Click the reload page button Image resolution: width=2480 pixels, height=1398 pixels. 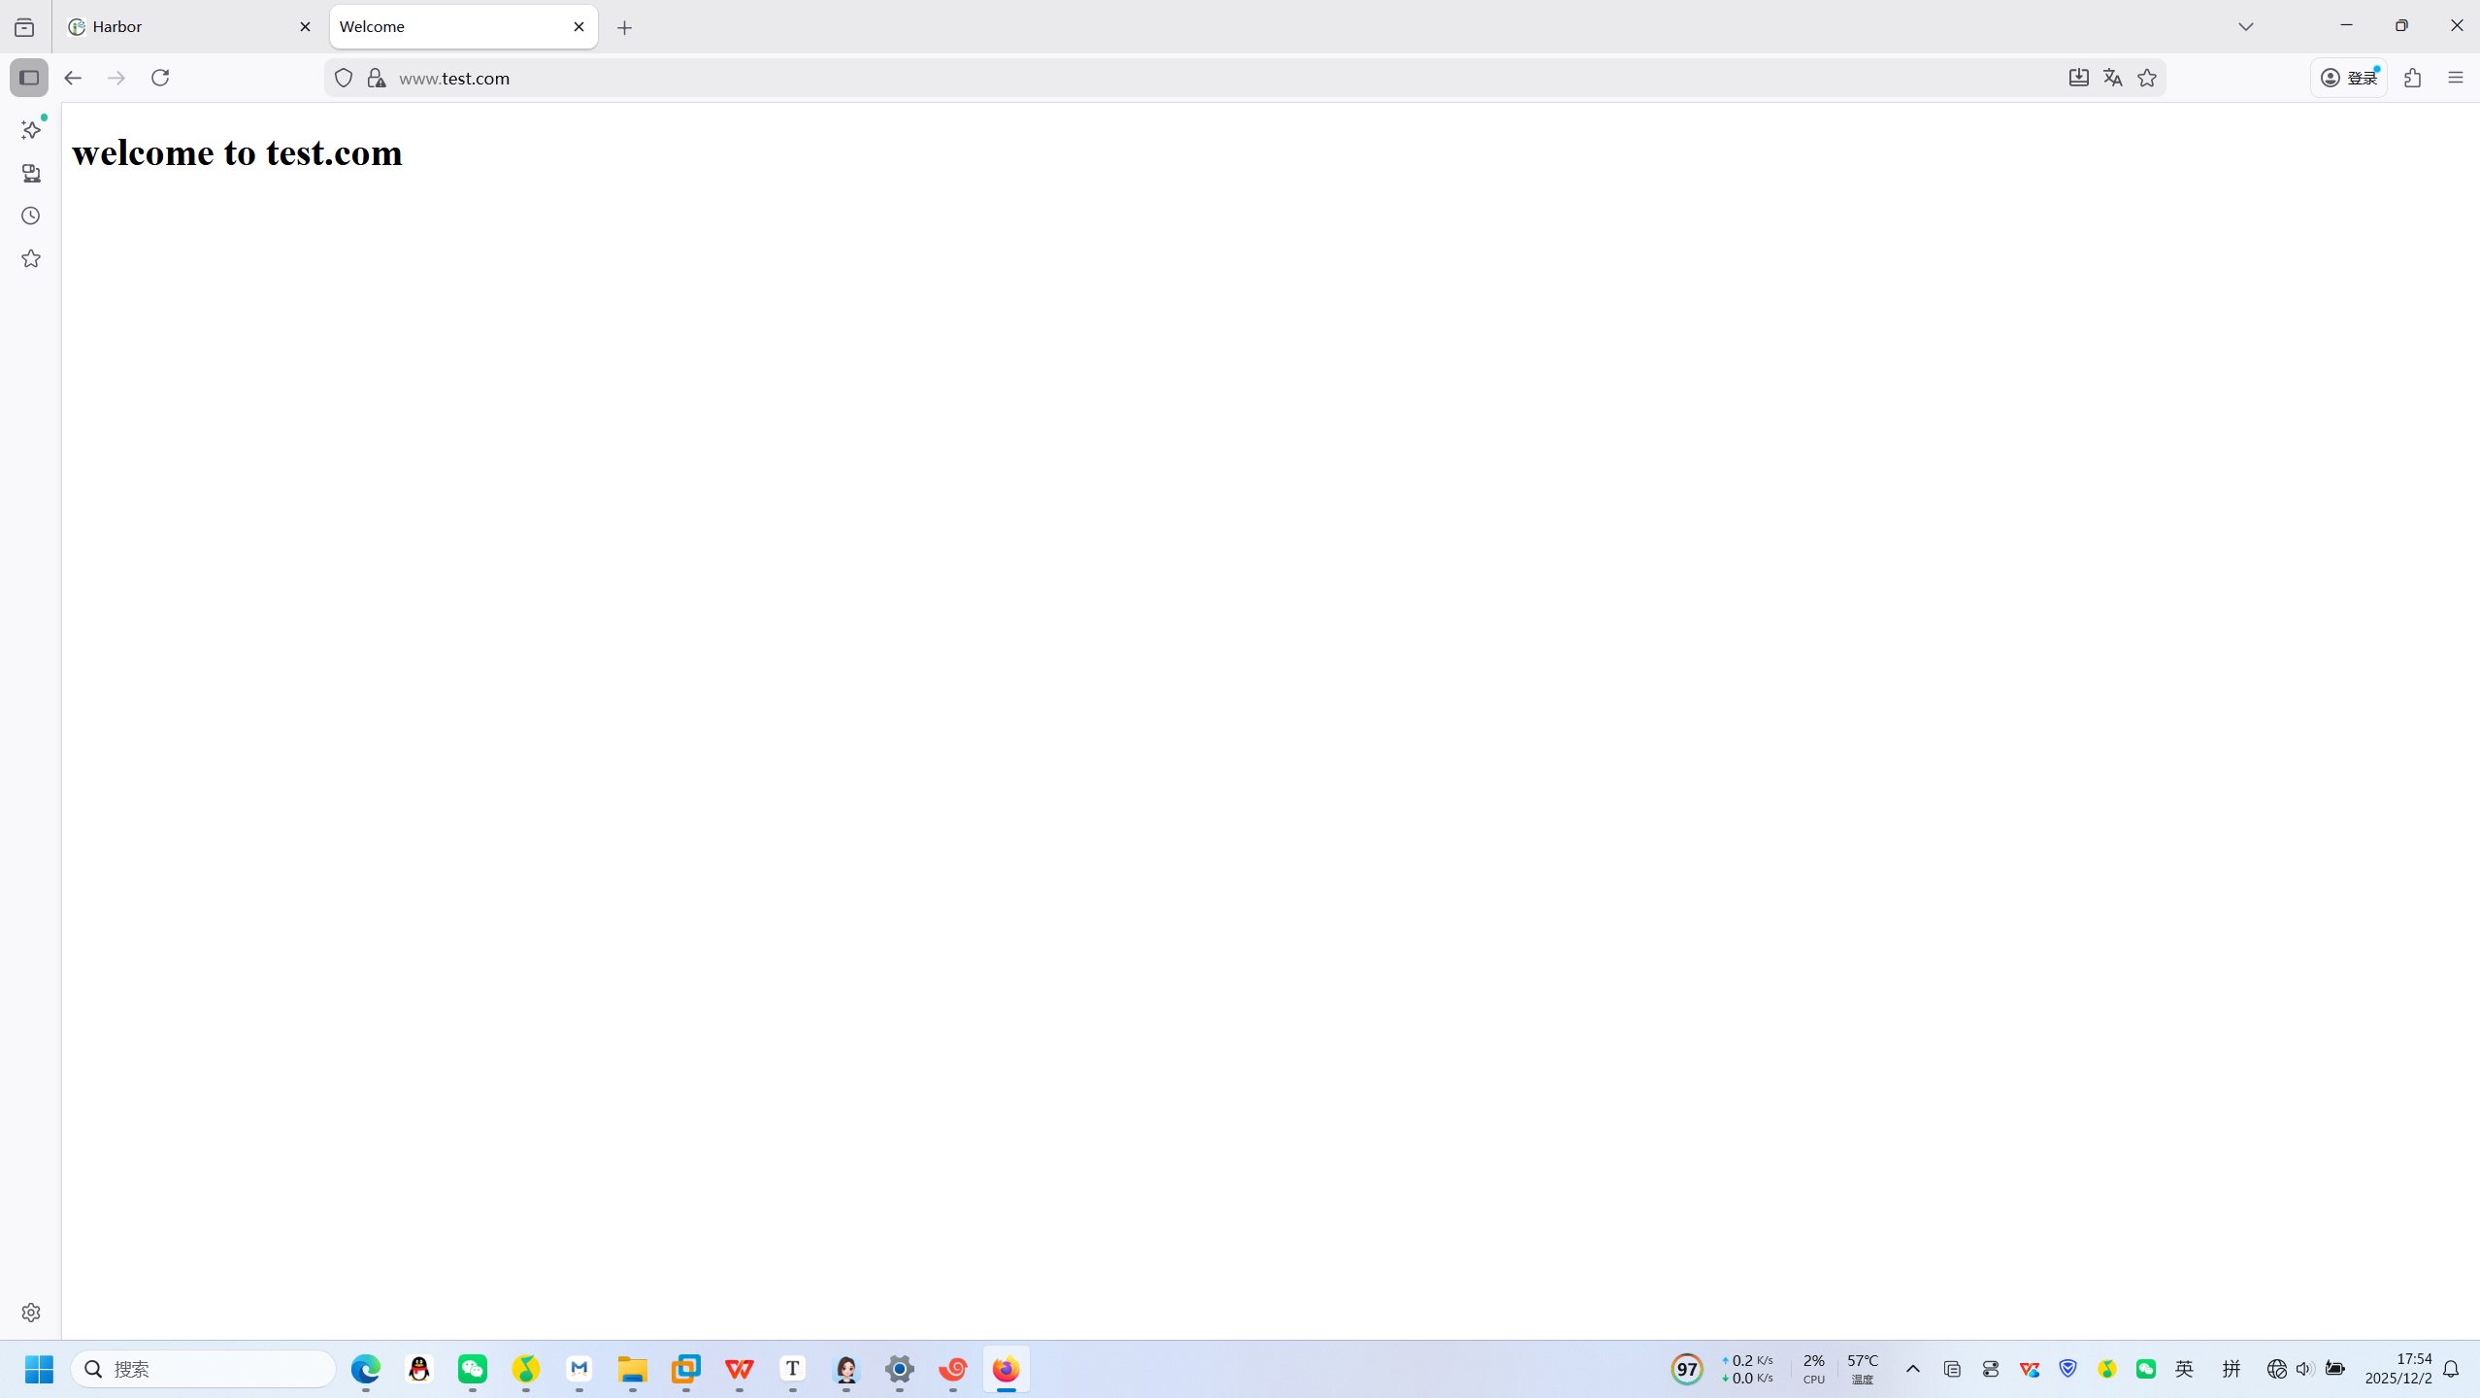pos(160,78)
